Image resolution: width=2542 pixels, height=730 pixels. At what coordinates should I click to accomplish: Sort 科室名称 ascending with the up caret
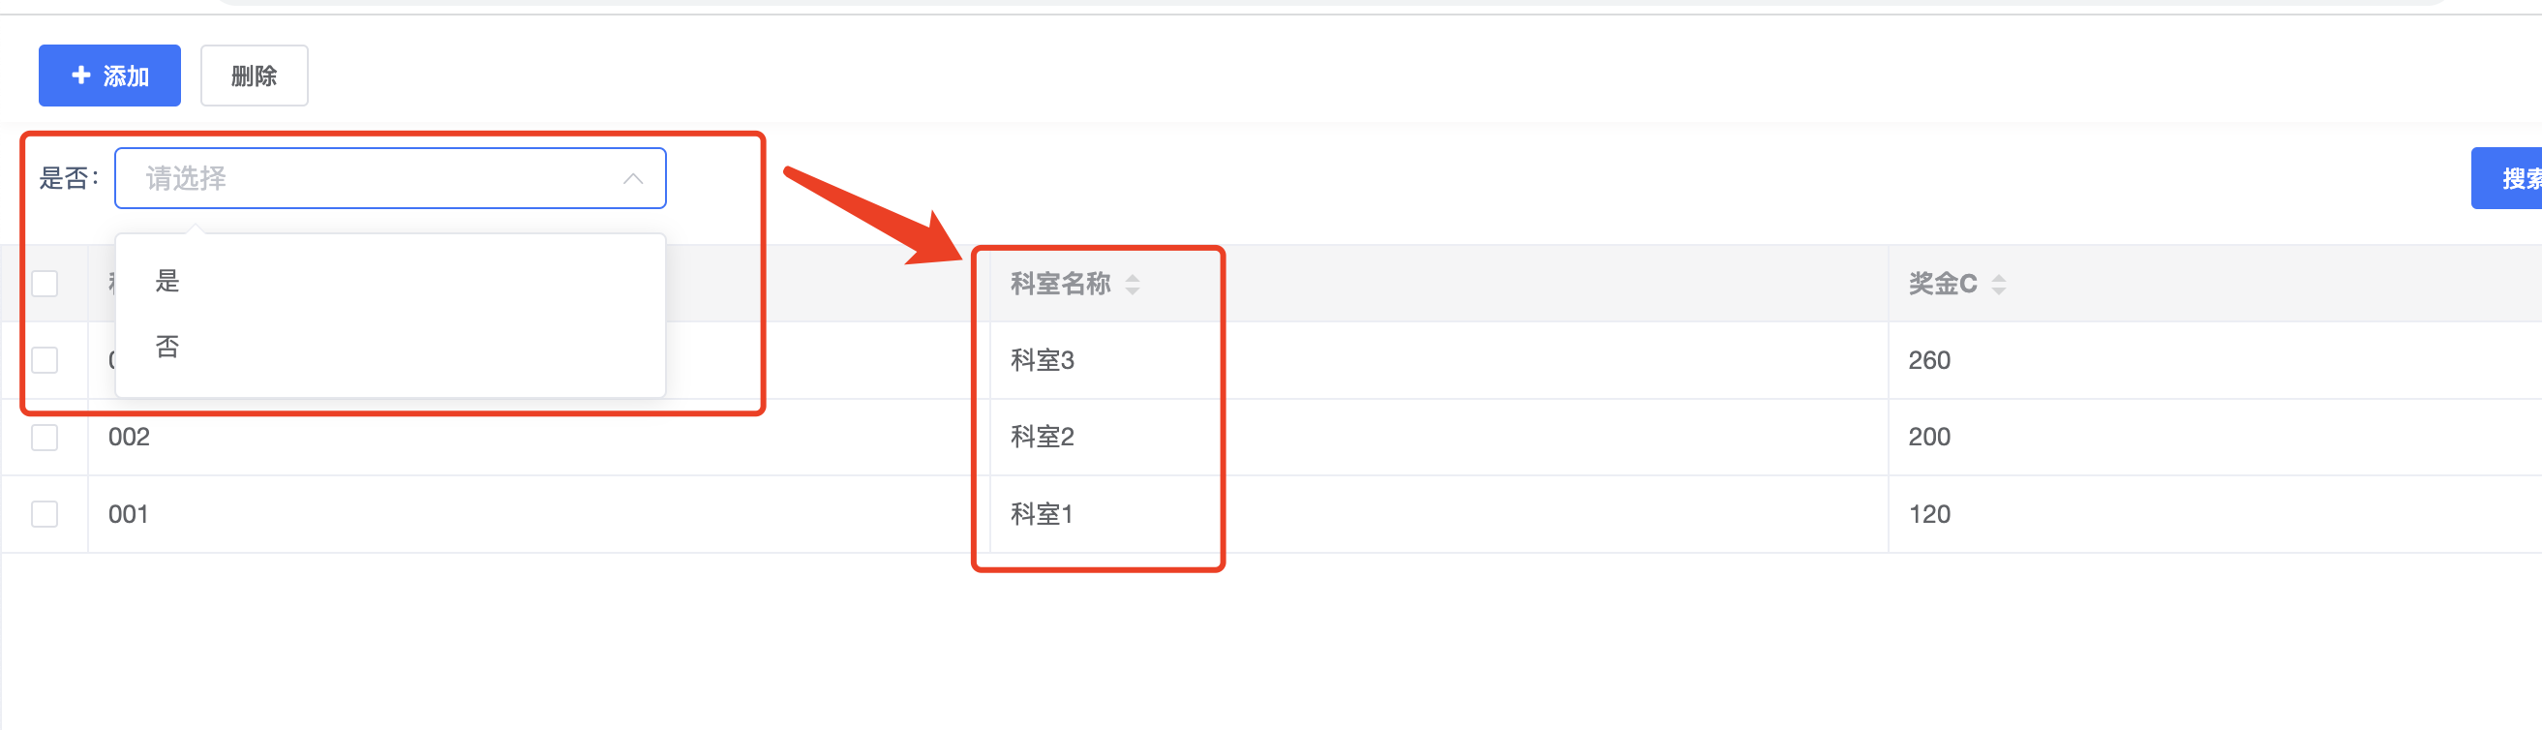1133,277
